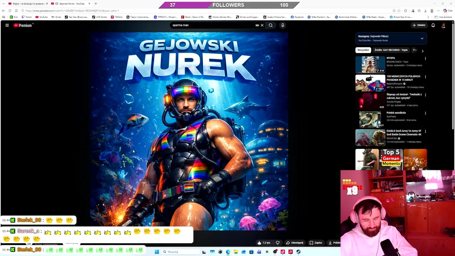The height and width of the screenshot is (256, 455).
Task: Open the TikTok app taskbar icon
Action: tap(283, 252)
